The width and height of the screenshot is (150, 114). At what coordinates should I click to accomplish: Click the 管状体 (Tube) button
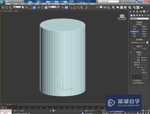point(144,31)
